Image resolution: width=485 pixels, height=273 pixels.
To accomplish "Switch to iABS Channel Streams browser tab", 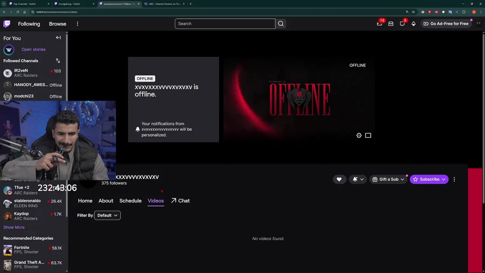I will coord(164,4).
